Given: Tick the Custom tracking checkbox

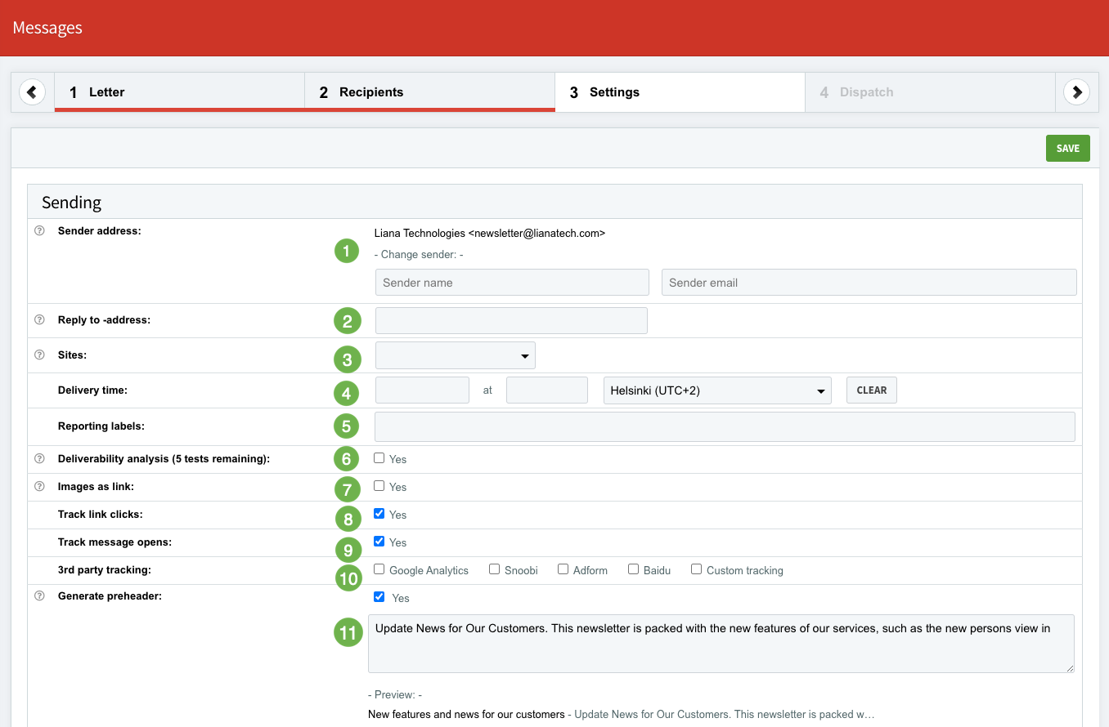Looking at the screenshot, I should (696, 569).
